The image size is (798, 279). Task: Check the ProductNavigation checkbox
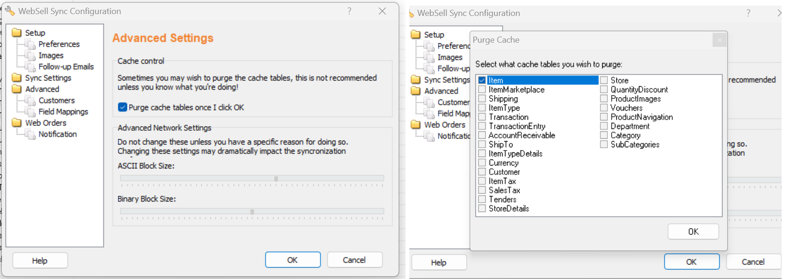604,117
